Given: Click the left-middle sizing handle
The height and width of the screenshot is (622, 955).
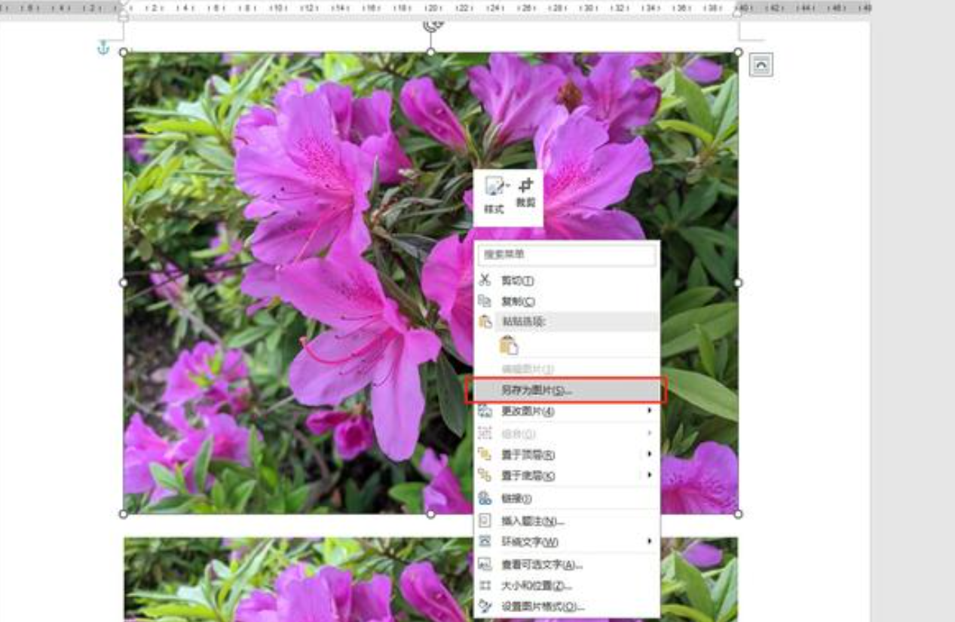Looking at the screenshot, I should pyautogui.click(x=124, y=283).
